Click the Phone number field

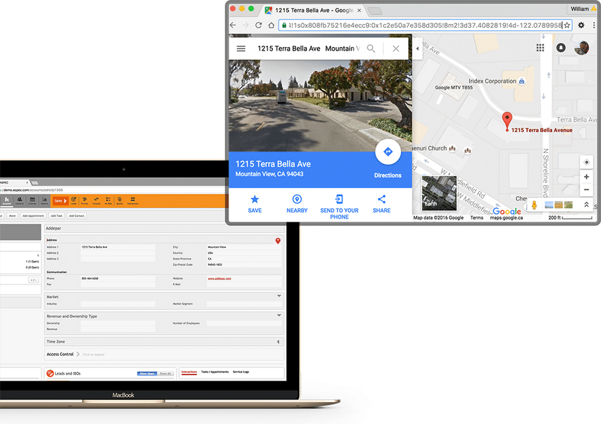(118, 278)
